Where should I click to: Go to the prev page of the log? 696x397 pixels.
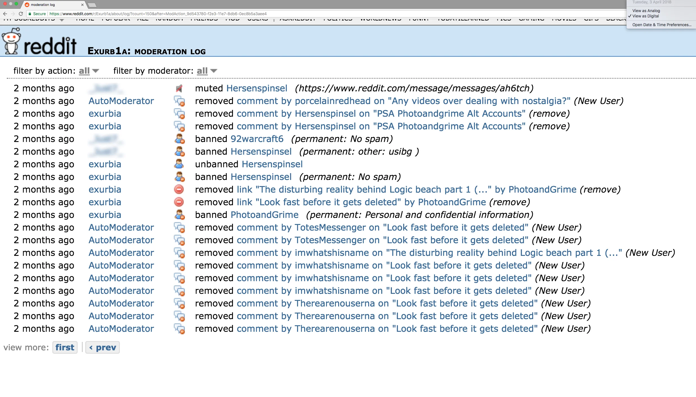(x=102, y=348)
